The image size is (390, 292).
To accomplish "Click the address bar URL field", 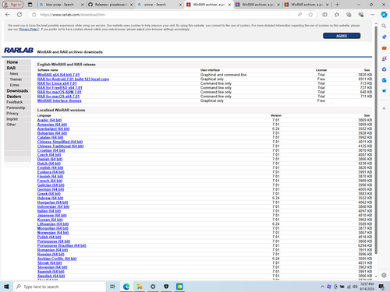I will point(166,15).
